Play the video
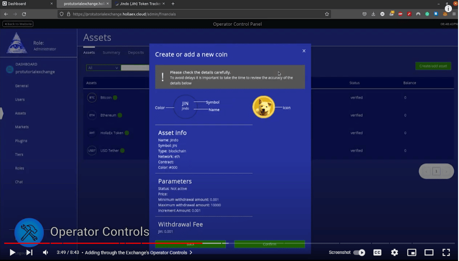This screenshot has height=261, width=459. pyautogui.click(x=12, y=252)
